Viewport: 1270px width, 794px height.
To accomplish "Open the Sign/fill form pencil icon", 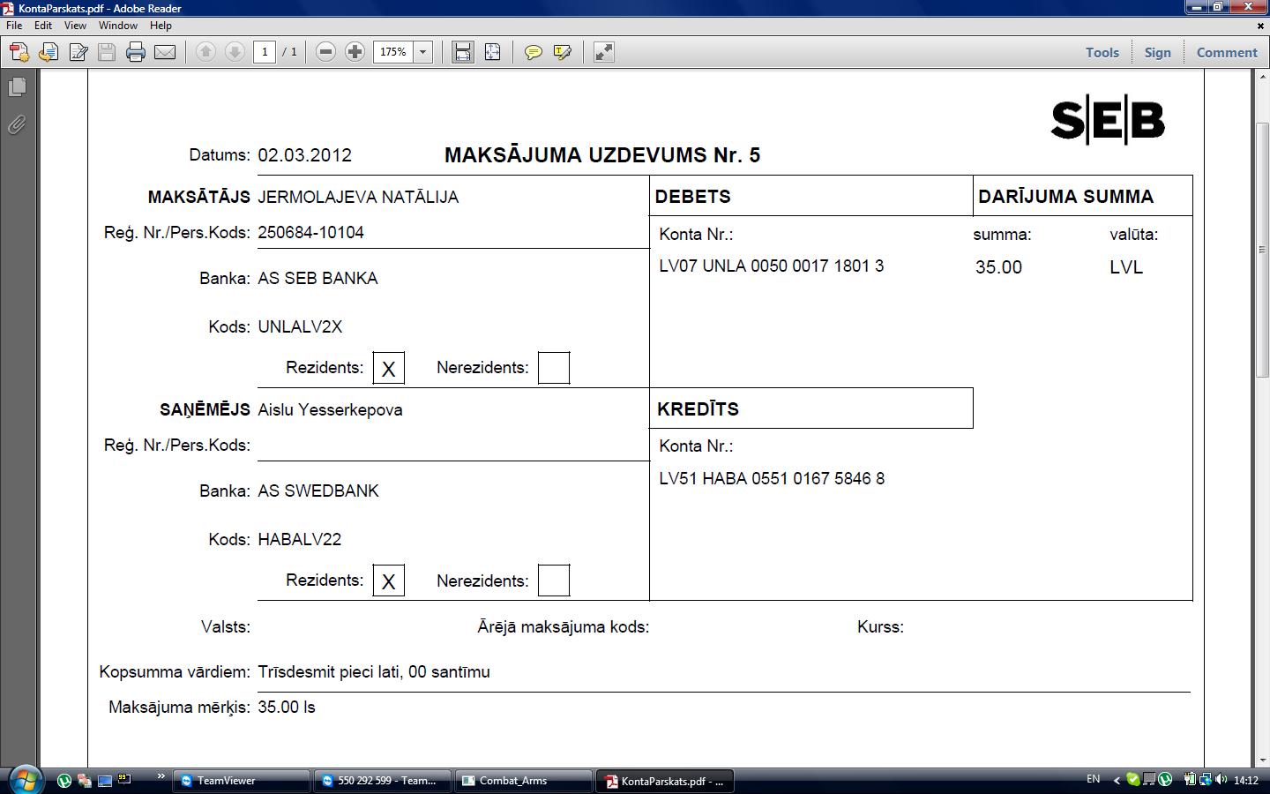I will coord(78,52).
